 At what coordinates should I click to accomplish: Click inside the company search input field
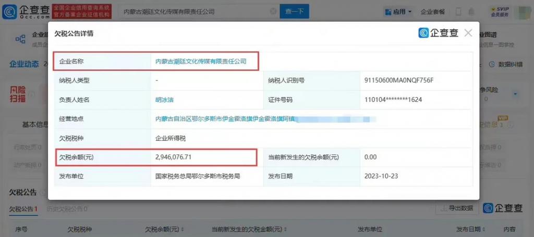point(193,11)
